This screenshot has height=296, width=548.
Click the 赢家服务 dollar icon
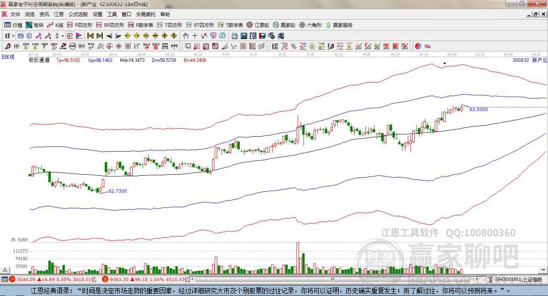(328, 25)
